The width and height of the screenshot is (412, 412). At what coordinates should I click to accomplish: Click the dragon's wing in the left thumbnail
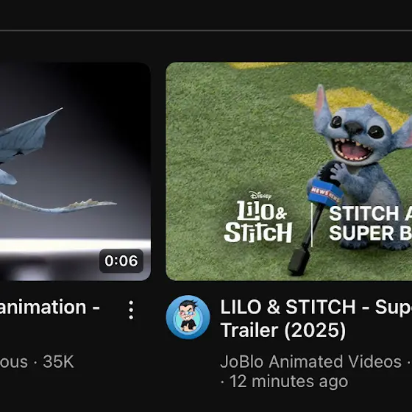(29, 133)
